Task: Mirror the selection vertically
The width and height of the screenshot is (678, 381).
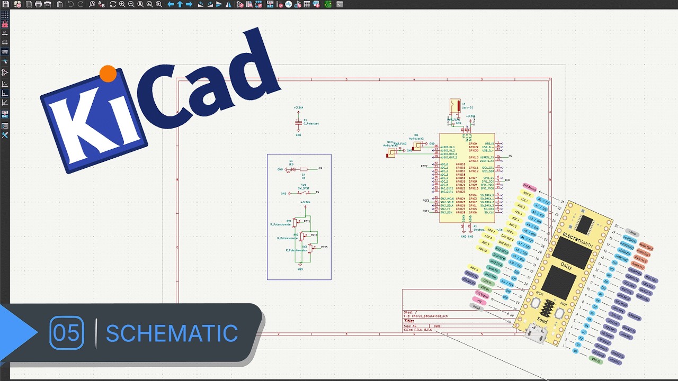Action: tap(219, 4)
